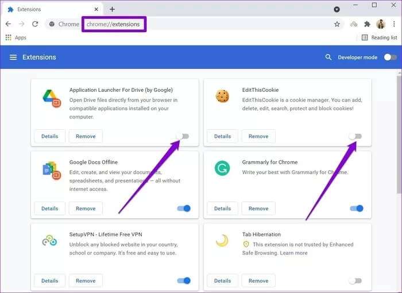This screenshot has height=293, width=402.
Task: Disable Grammarly for Chrome extension
Action: pyautogui.click(x=357, y=209)
